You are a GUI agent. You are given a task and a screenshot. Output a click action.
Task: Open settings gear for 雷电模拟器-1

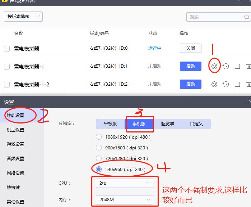click(x=214, y=66)
